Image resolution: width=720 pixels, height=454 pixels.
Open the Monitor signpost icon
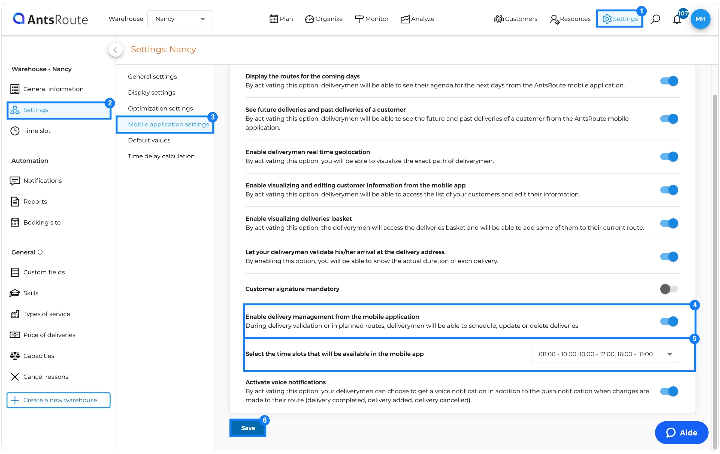359,19
